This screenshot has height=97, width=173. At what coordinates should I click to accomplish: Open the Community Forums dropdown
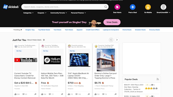pyautogui.click(x=59, y=13)
